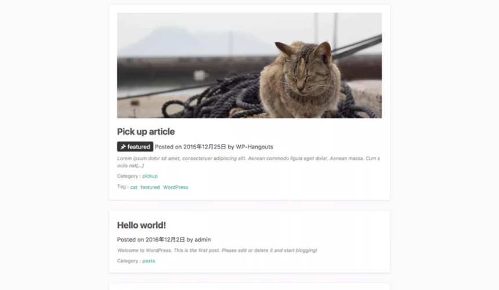View author WP-Hangouts posts
Screen dimensions: 499x290
pyautogui.click(x=254, y=147)
